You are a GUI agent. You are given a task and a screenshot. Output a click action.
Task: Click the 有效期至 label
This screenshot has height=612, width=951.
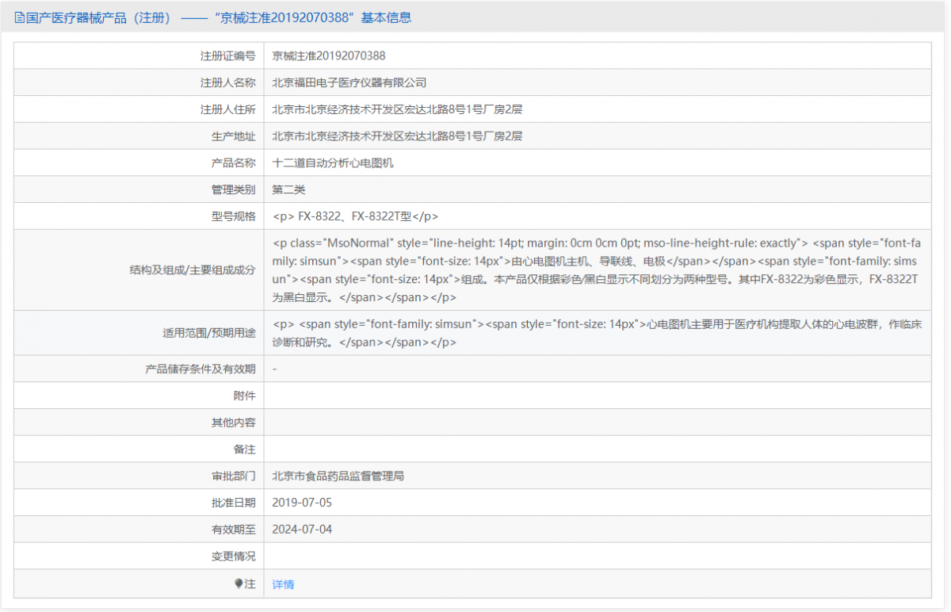[234, 530]
